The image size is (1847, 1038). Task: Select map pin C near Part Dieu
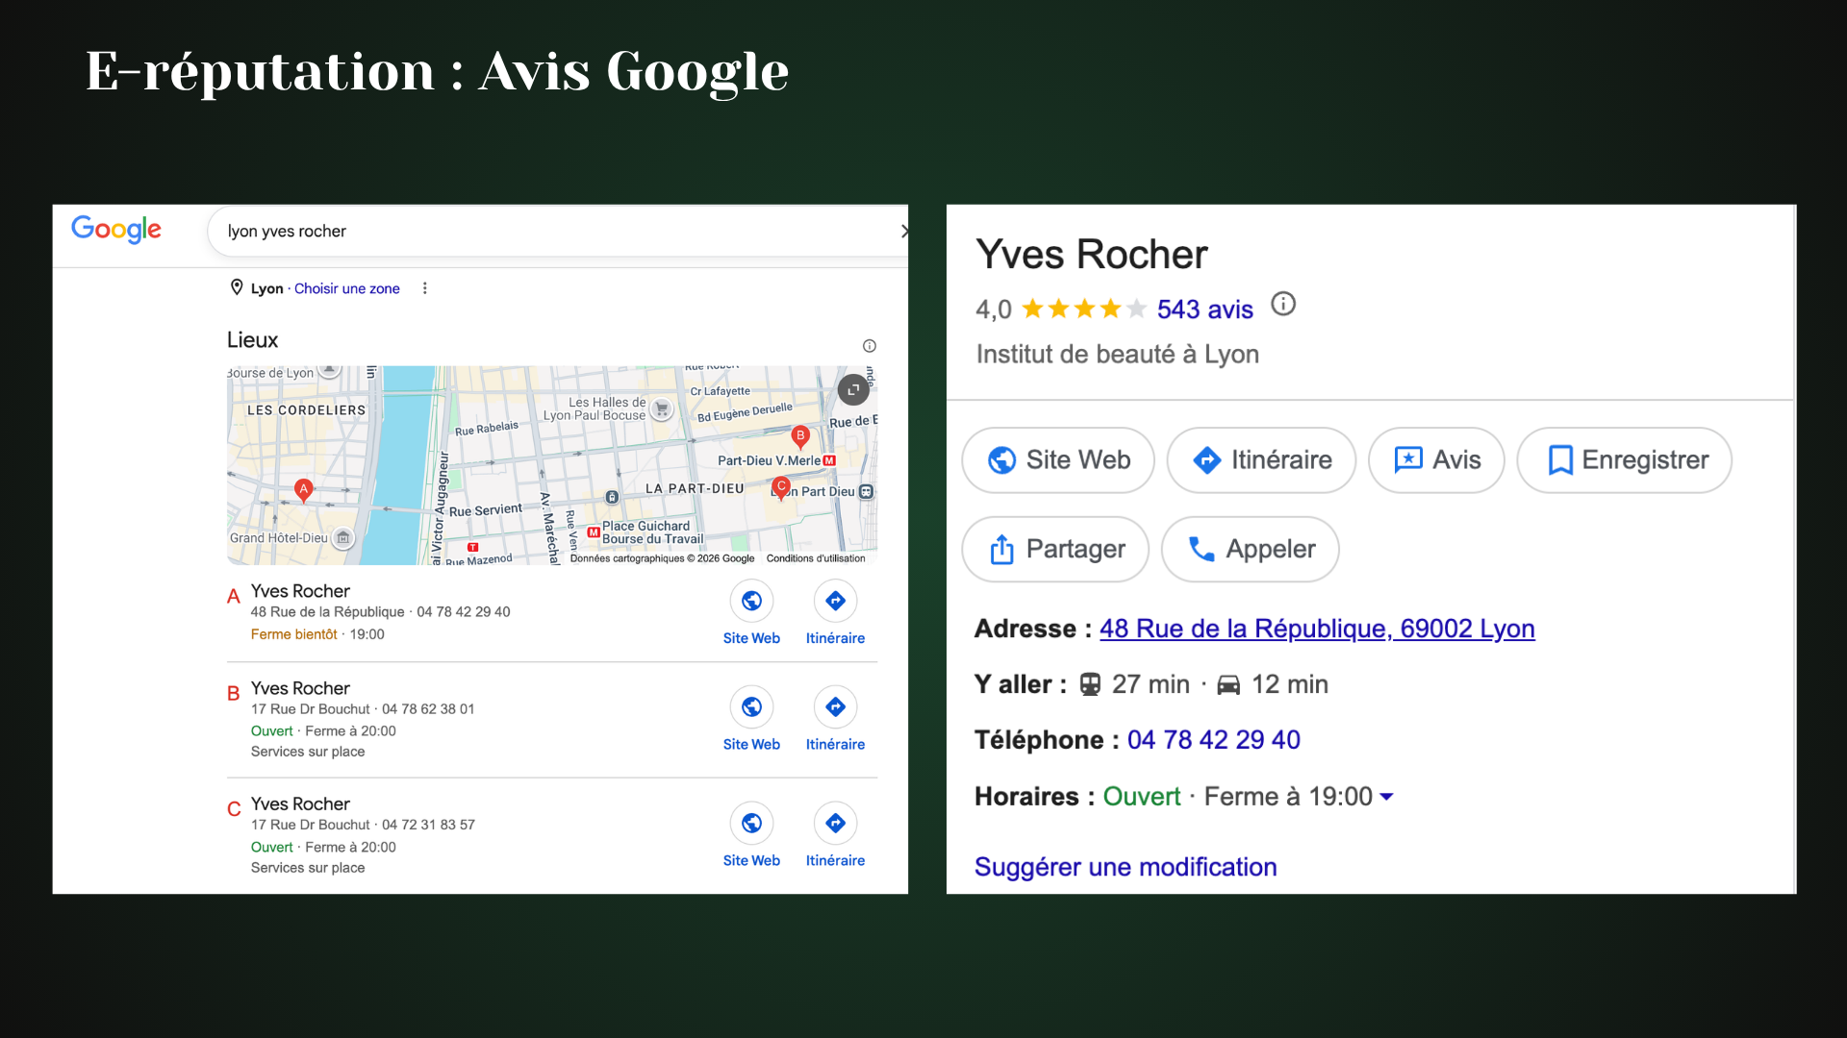(x=781, y=488)
